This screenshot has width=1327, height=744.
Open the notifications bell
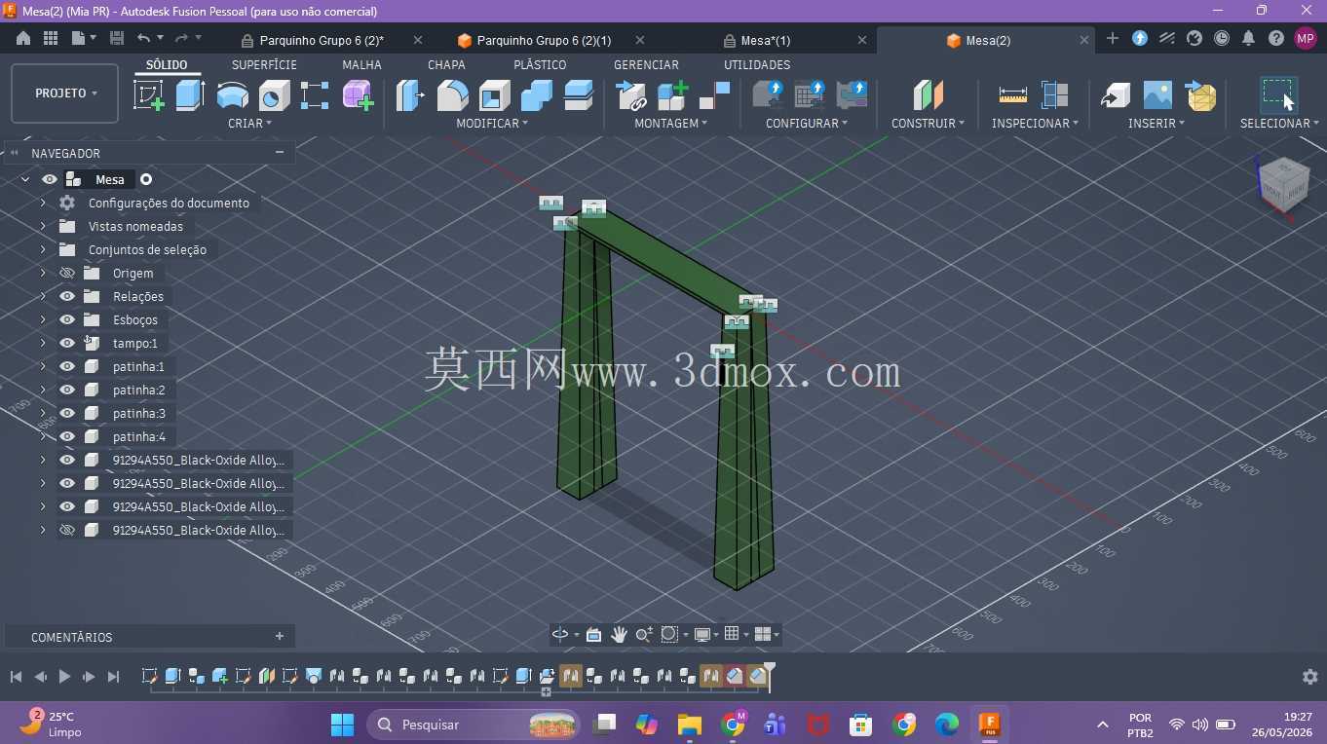[1248, 38]
